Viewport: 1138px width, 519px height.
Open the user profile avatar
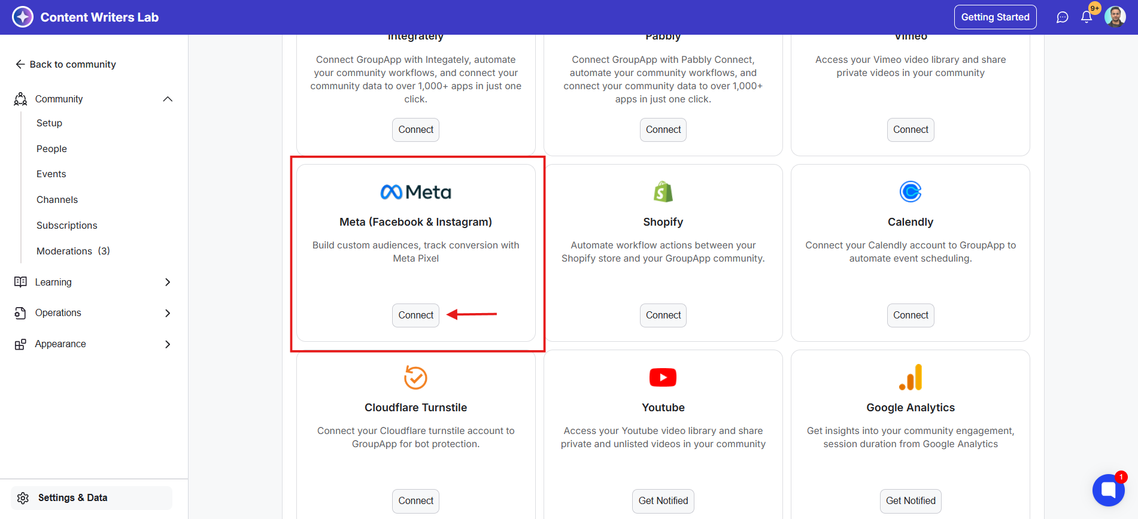click(1115, 17)
